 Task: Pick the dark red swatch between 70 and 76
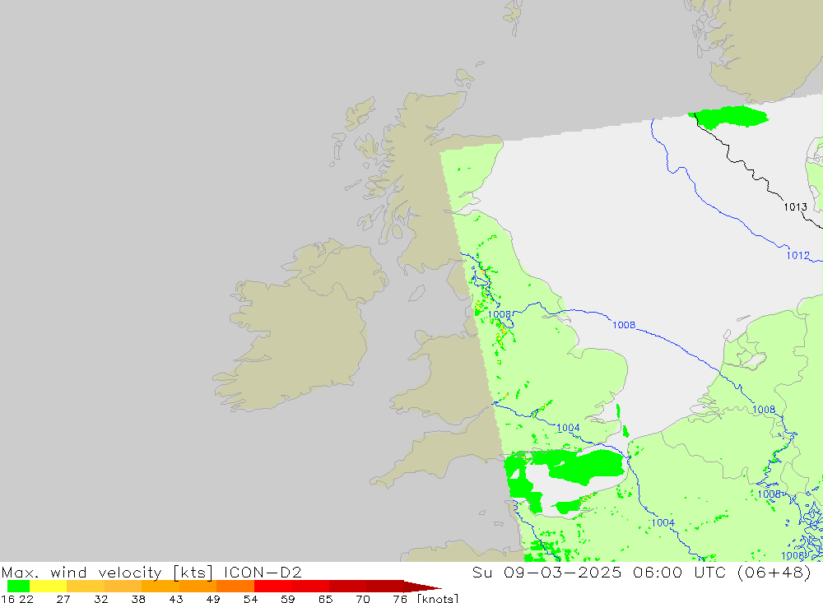click(x=384, y=587)
